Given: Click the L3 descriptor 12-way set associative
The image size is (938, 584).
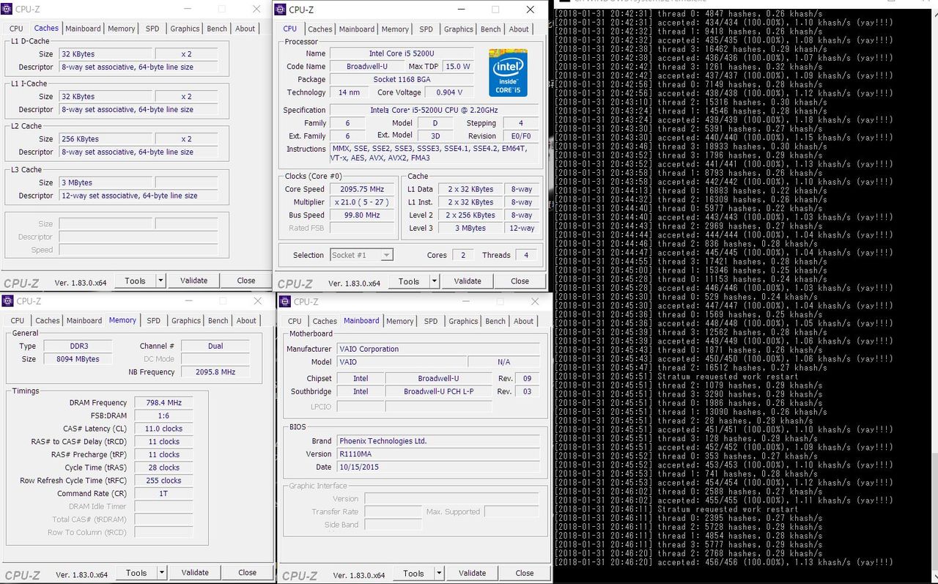Looking at the screenshot, I should [x=139, y=196].
